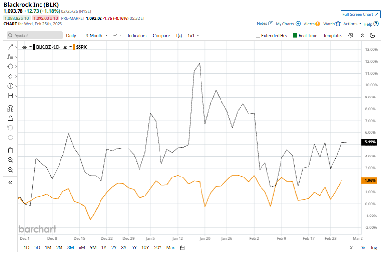
Task: Toggle log scale on the chart
Action: click(x=374, y=248)
